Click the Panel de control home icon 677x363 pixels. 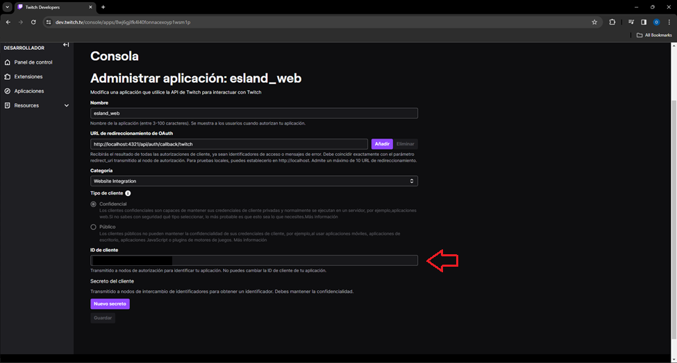8,62
